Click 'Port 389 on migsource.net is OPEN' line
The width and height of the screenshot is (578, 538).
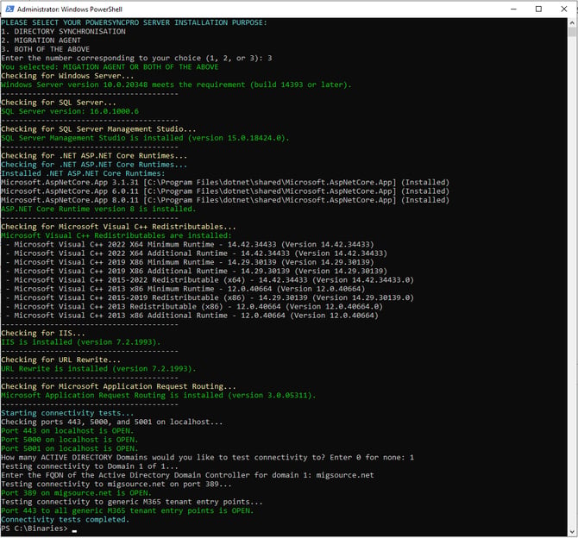76,492
